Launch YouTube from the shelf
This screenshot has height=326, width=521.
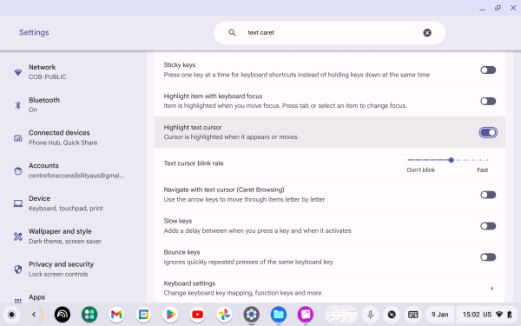[x=197, y=315]
